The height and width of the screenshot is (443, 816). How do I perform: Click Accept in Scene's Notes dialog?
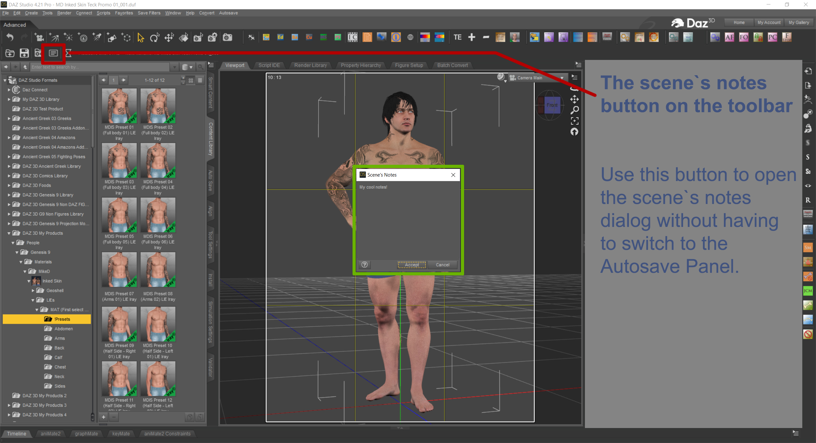412,265
